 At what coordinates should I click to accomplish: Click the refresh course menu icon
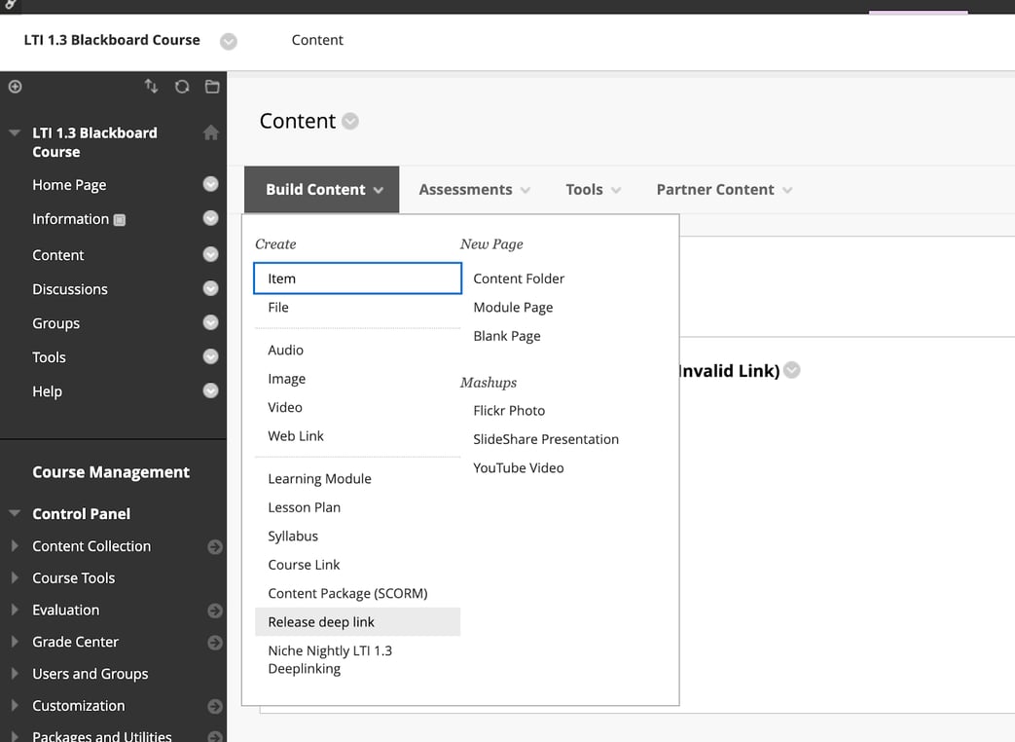(182, 87)
